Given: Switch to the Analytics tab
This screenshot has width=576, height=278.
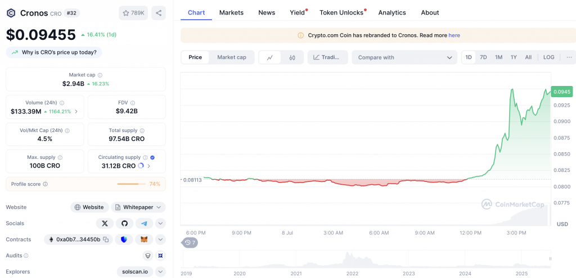Looking at the screenshot, I should pos(392,12).
